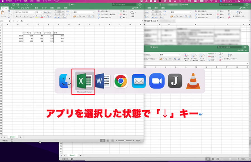Adjust the zoom slider in W-1 status bar
The width and height of the screenshot is (251, 162).
pyautogui.click(x=125, y=141)
